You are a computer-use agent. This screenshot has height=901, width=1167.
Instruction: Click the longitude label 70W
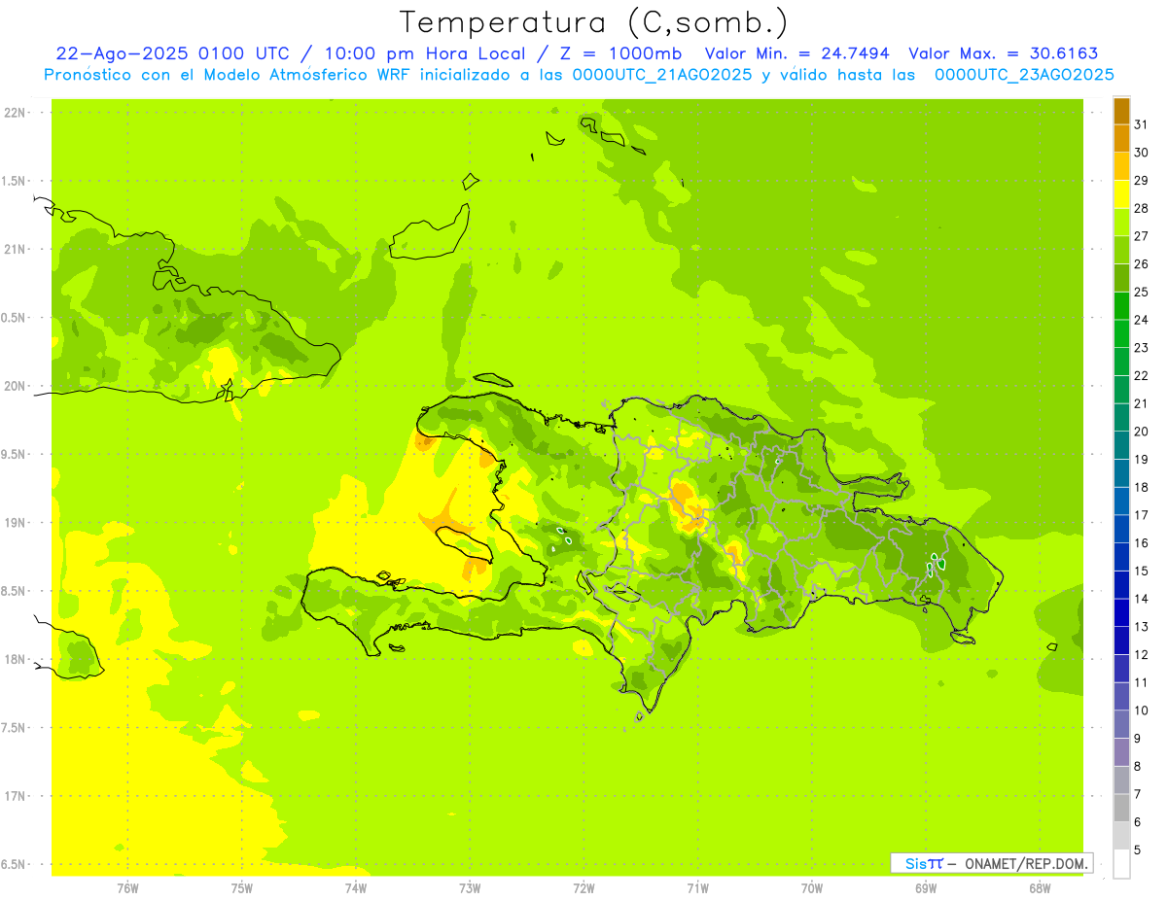click(x=812, y=887)
